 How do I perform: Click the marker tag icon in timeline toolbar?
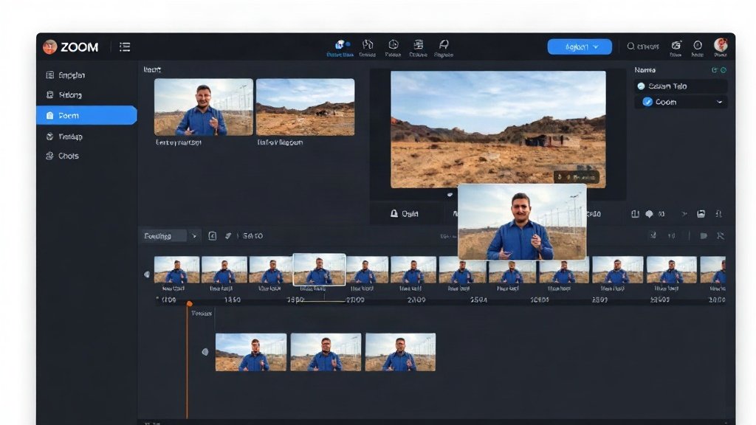click(704, 235)
